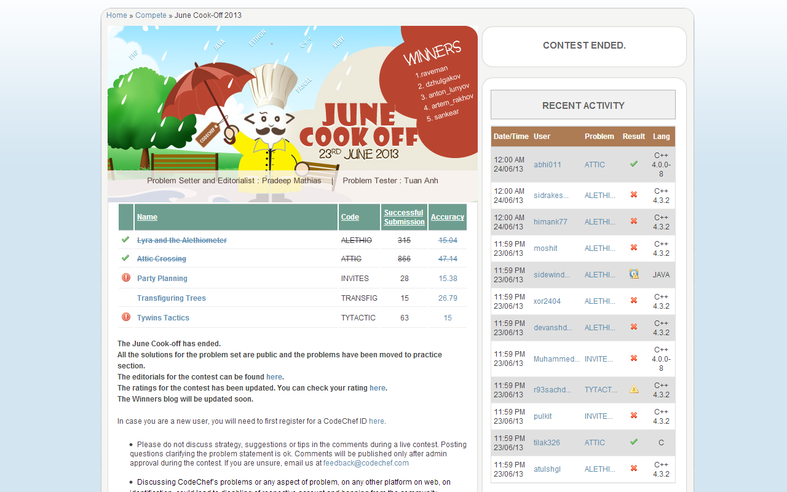Click the JAVA language cell in sidewind's row
The height and width of the screenshot is (492, 787).
(x=661, y=275)
